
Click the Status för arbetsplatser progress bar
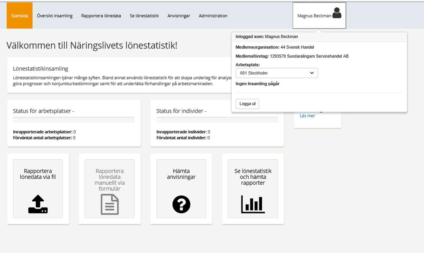[x=74, y=120]
